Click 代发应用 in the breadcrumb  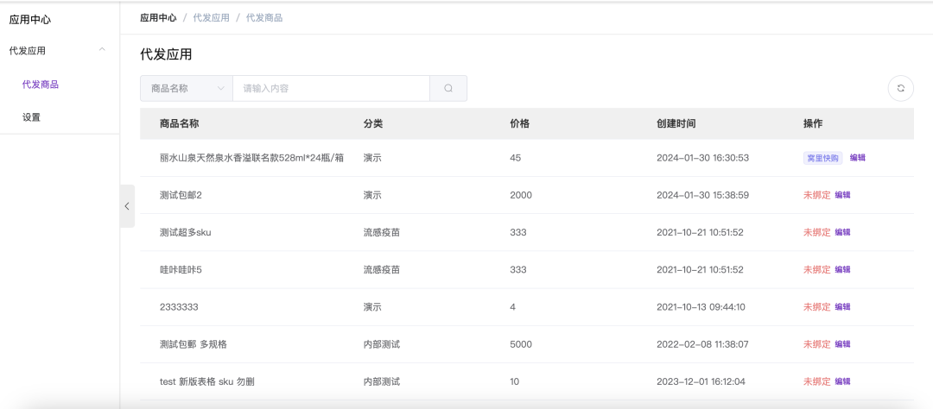[212, 18]
